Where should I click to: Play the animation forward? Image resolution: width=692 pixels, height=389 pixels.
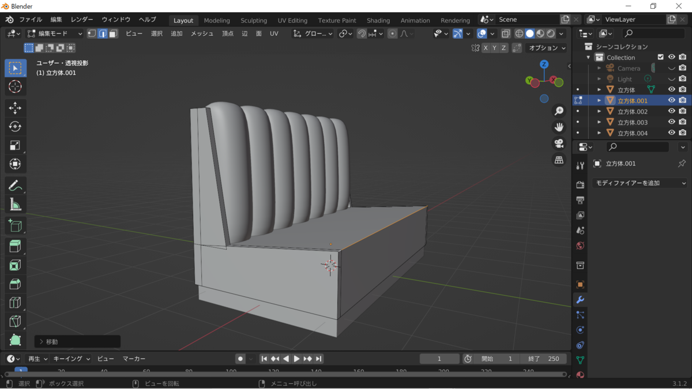[x=297, y=358]
